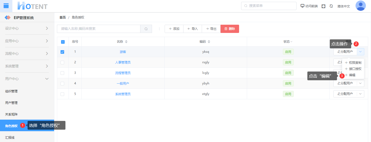Click the 添加 button
371x142 pixels.
[x=174, y=29]
